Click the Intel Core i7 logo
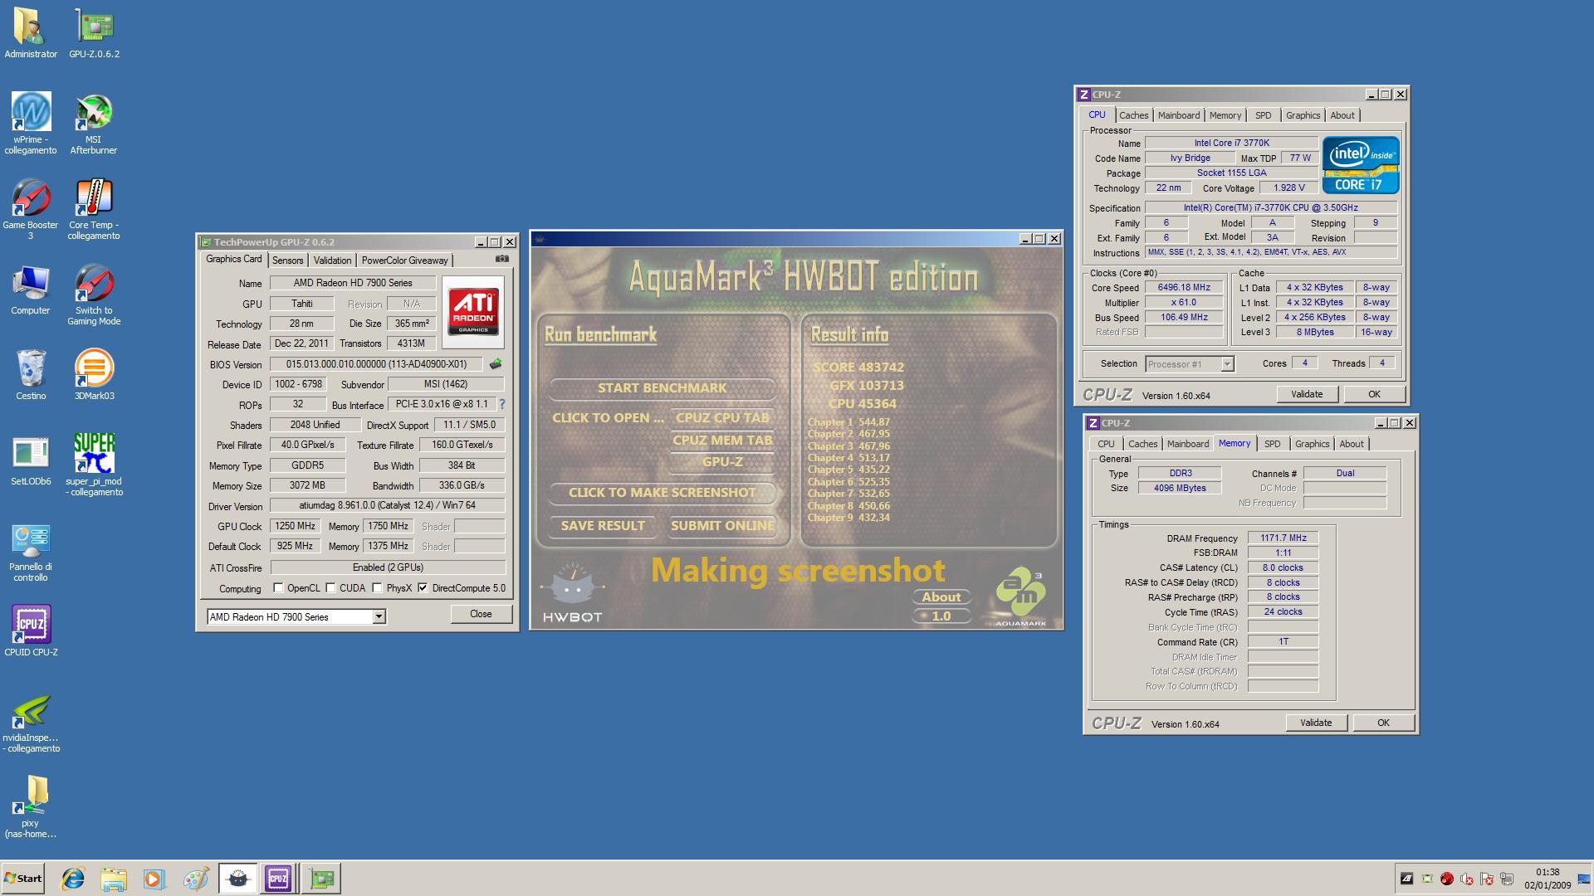The height and width of the screenshot is (896, 1594). (x=1360, y=165)
